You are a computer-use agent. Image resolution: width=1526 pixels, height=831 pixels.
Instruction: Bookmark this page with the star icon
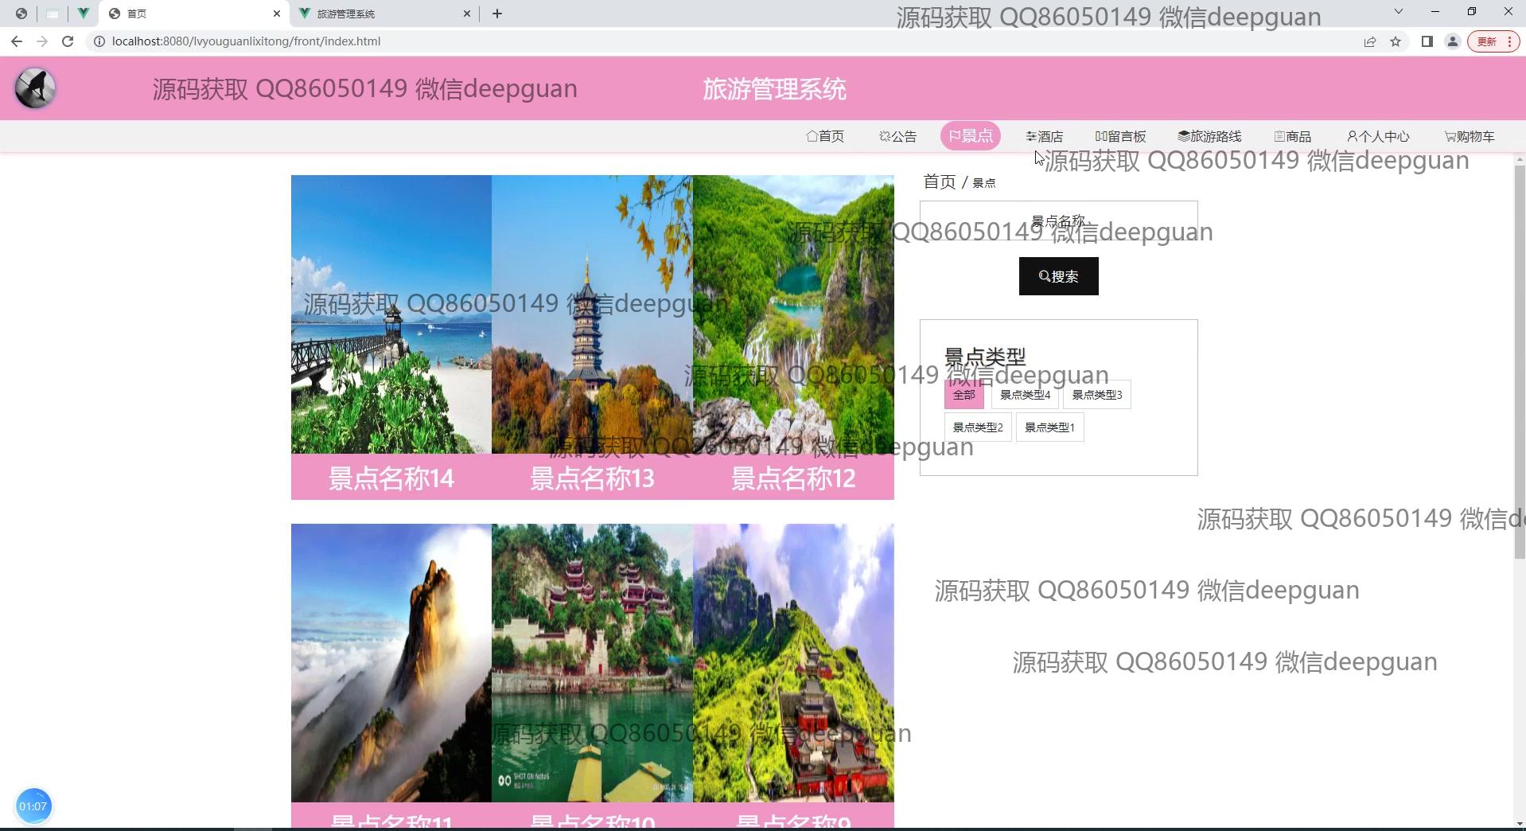pos(1396,41)
